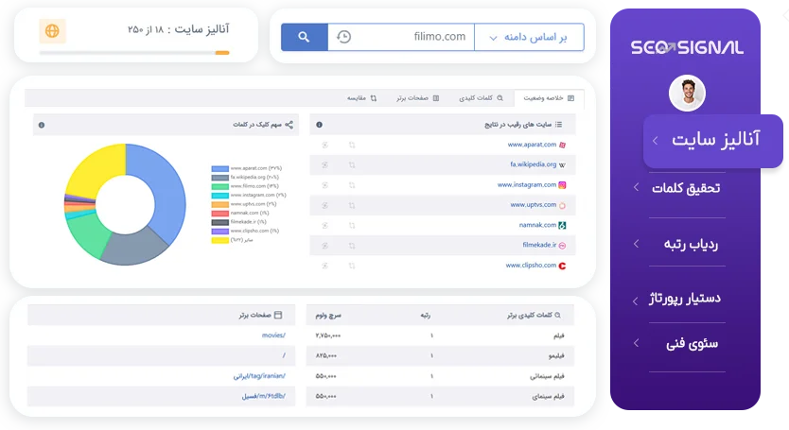The width and height of the screenshot is (789, 430).
Task: Expand ردیاب رتبه sidebar chevron
Action: point(636,244)
